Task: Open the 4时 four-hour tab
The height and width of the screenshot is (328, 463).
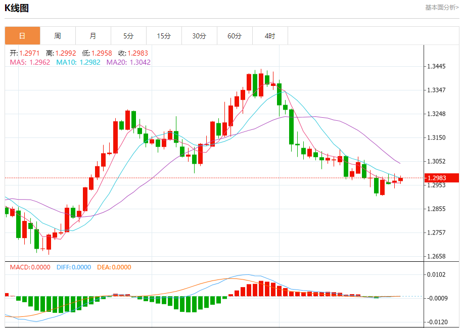Action: coord(270,36)
